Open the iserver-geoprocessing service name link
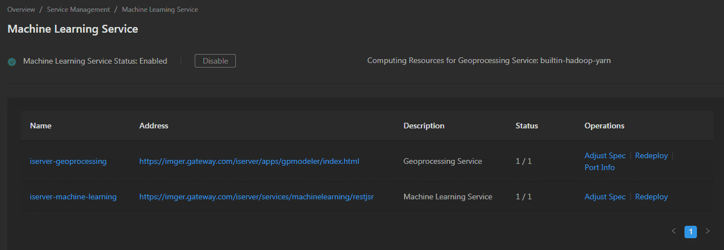Image resolution: width=724 pixels, height=250 pixels. (x=68, y=161)
